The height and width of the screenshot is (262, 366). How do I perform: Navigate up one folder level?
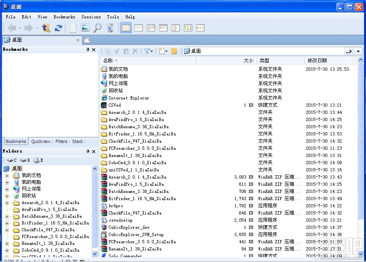[46, 28]
